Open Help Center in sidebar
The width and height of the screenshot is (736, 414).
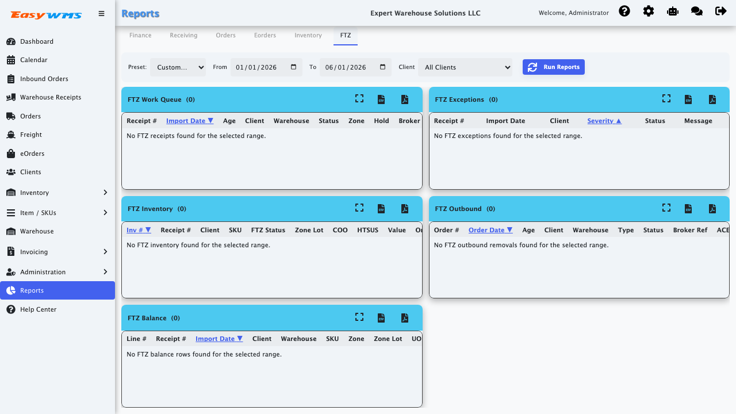57,309
